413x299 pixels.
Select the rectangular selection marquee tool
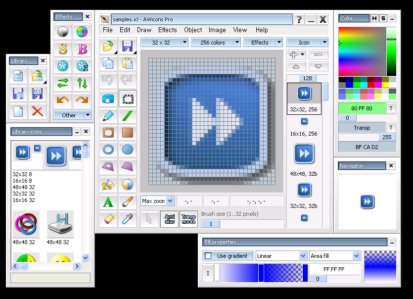pos(128,99)
